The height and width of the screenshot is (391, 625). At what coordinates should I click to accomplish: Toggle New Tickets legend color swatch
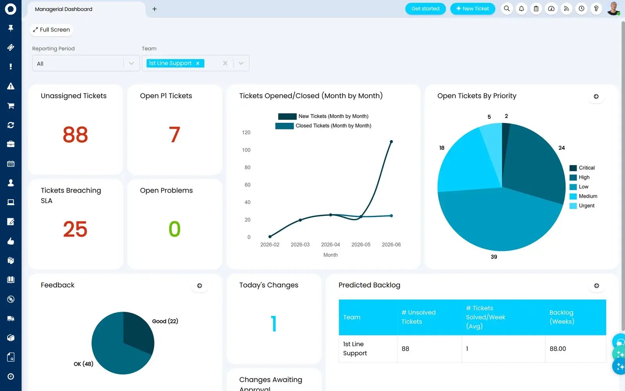(287, 117)
